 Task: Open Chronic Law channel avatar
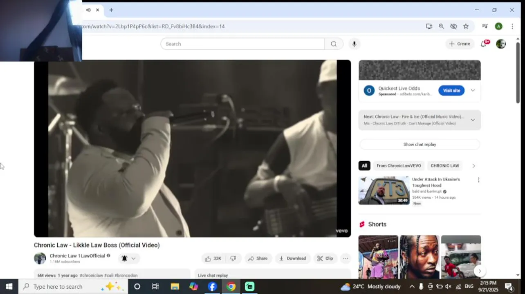pos(40,258)
